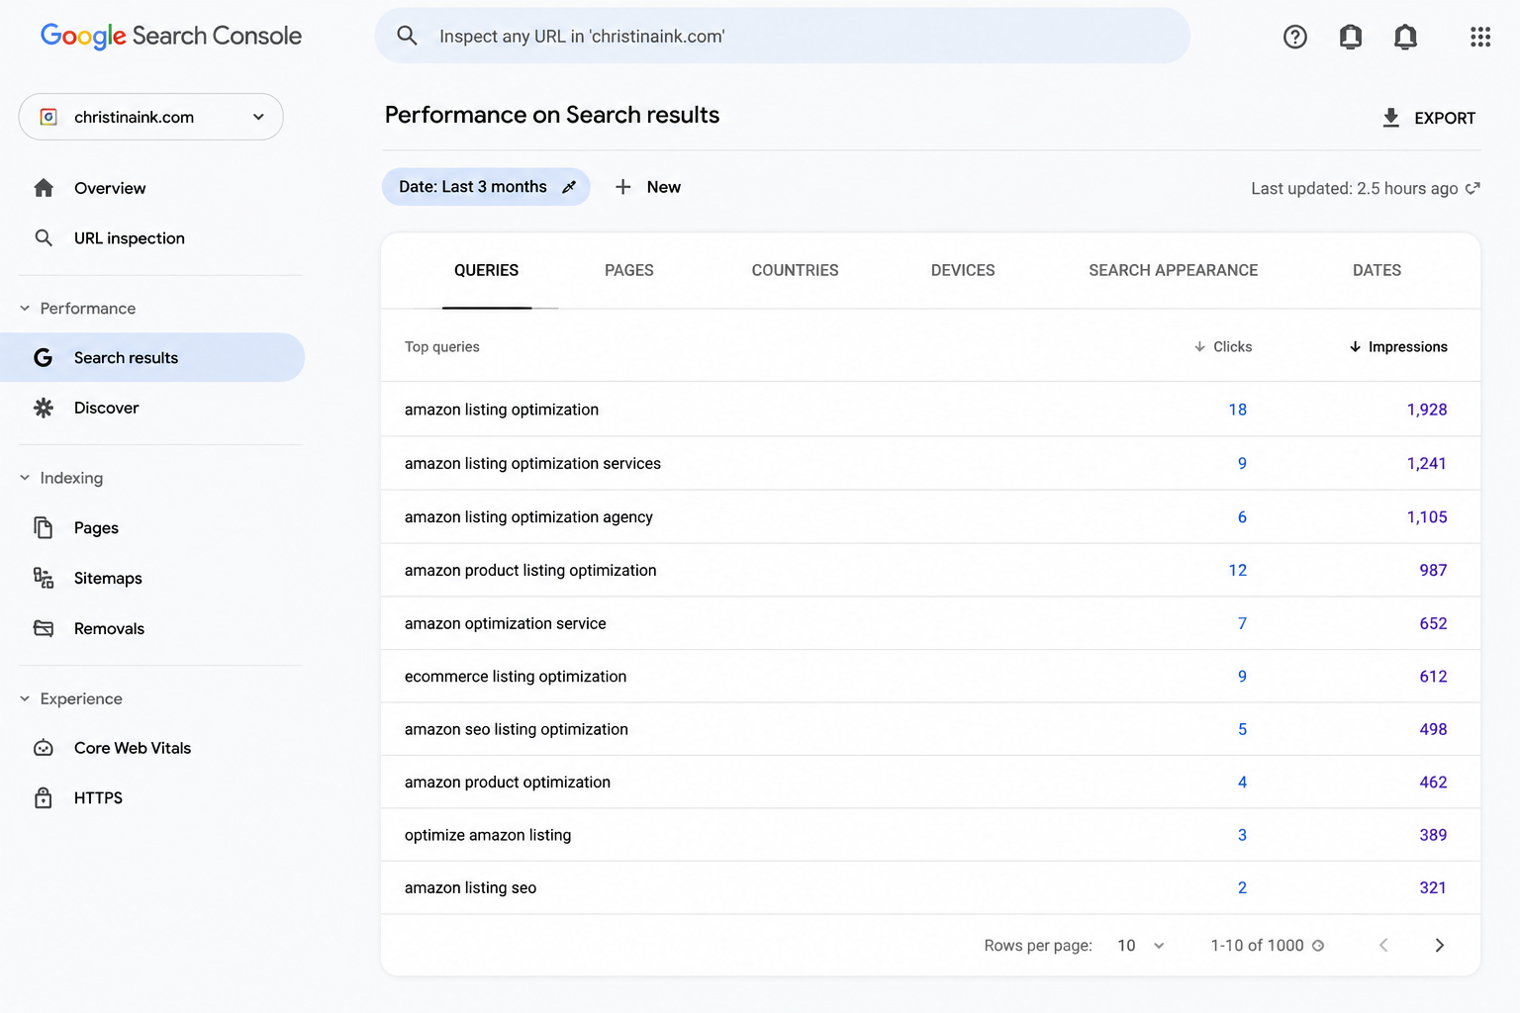The width and height of the screenshot is (1520, 1013).
Task: Switch to the Countries tab
Action: pyautogui.click(x=795, y=270)
